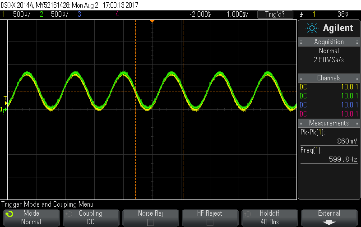Click the yellow trigger level T marker
Viewport: 361px width, 227px height.
coord(5,101)
